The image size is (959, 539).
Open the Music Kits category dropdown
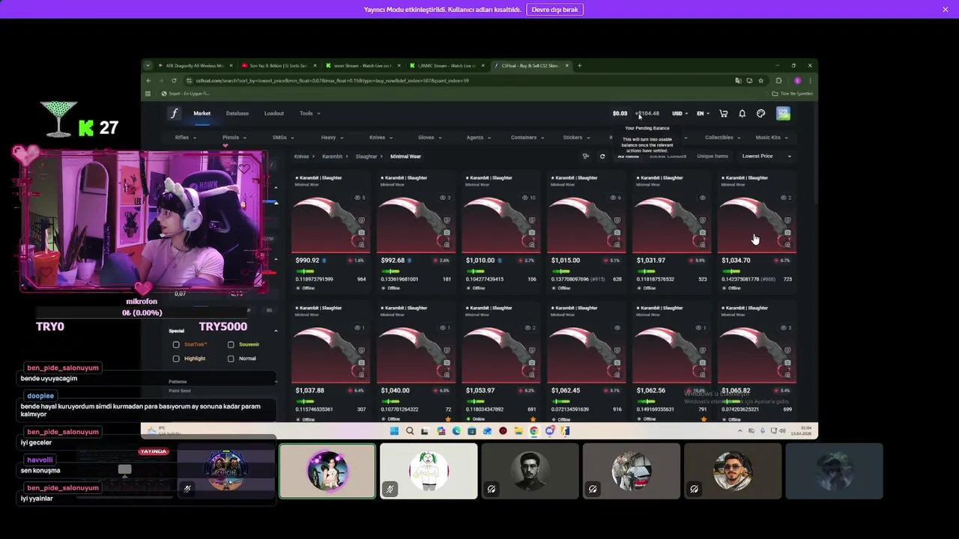772,138
